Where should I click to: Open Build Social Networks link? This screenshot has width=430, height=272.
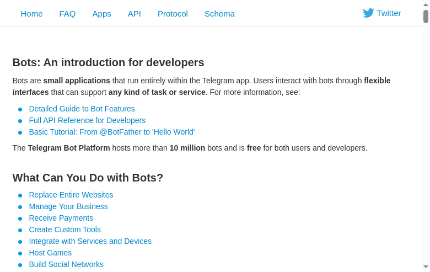66,264
